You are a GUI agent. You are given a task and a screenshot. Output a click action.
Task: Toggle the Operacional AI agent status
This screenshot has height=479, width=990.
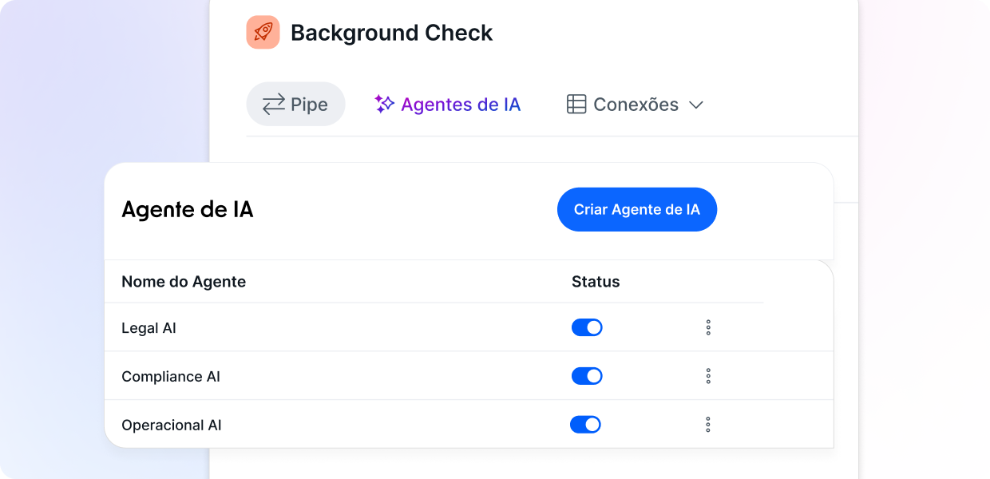(x=585, y=425)
